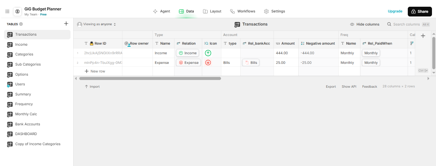The image size is (436, 166).
Task: Open the Monthly Calc table
Action: [x=37, y=114]
